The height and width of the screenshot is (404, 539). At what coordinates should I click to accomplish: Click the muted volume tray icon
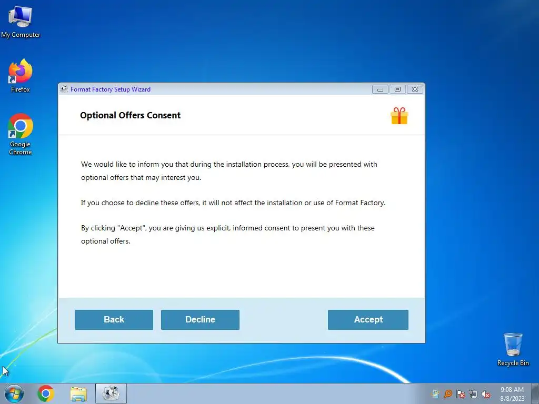coord(486,394)
